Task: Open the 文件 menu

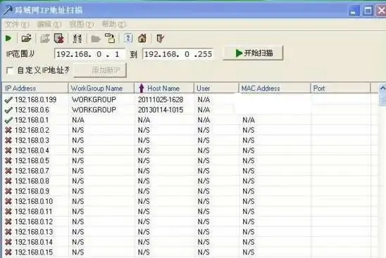Action: point(17,25)
